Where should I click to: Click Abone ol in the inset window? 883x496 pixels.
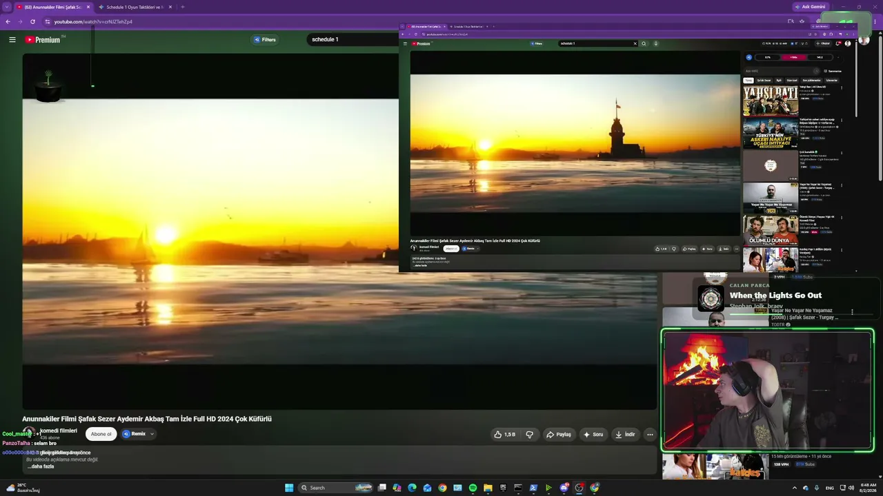[x=451, y=248]
